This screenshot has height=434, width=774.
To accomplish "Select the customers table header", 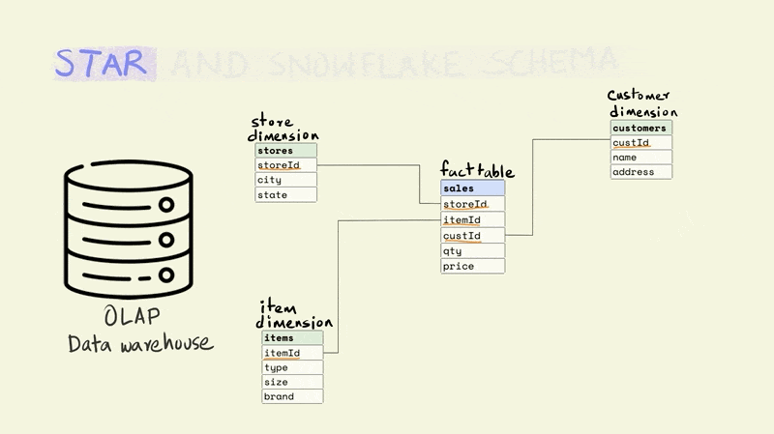I will 640,129.
